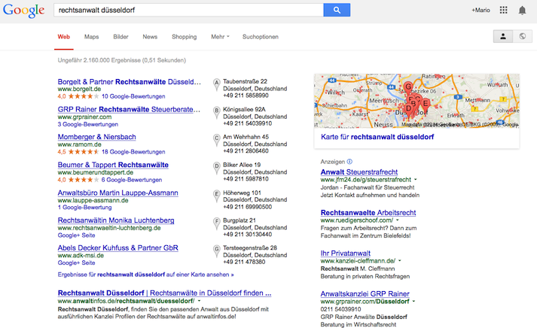Click map pin G beside Tersteegenstraße 28
Screen dimensions: 537x328
(x=216, y=251)
